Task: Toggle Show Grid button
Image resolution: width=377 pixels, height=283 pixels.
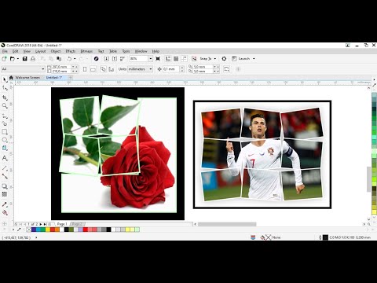Action: 176,59
